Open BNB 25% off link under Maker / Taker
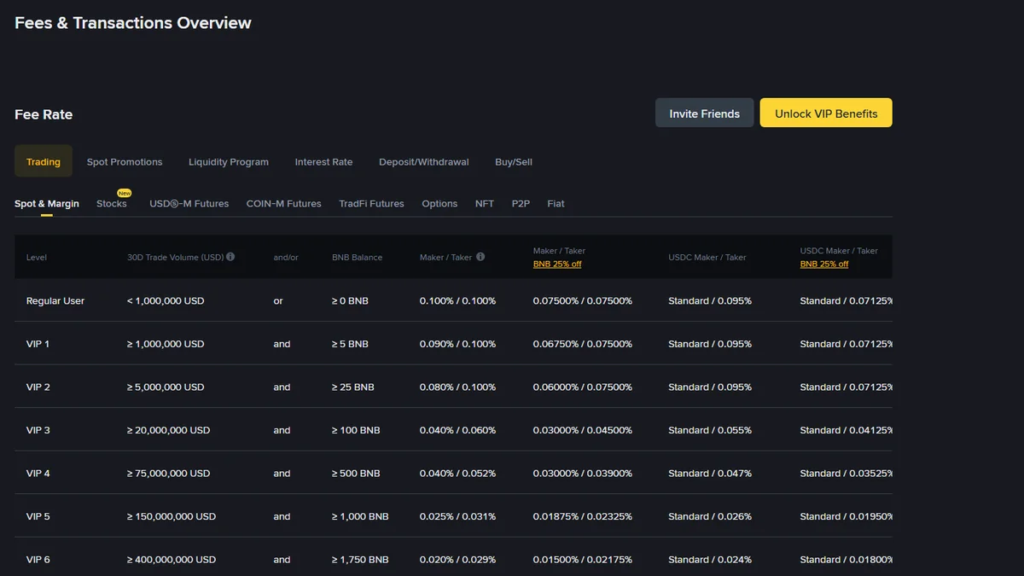This screenshot has height=576, width=1024. click(x=557, y=264)
